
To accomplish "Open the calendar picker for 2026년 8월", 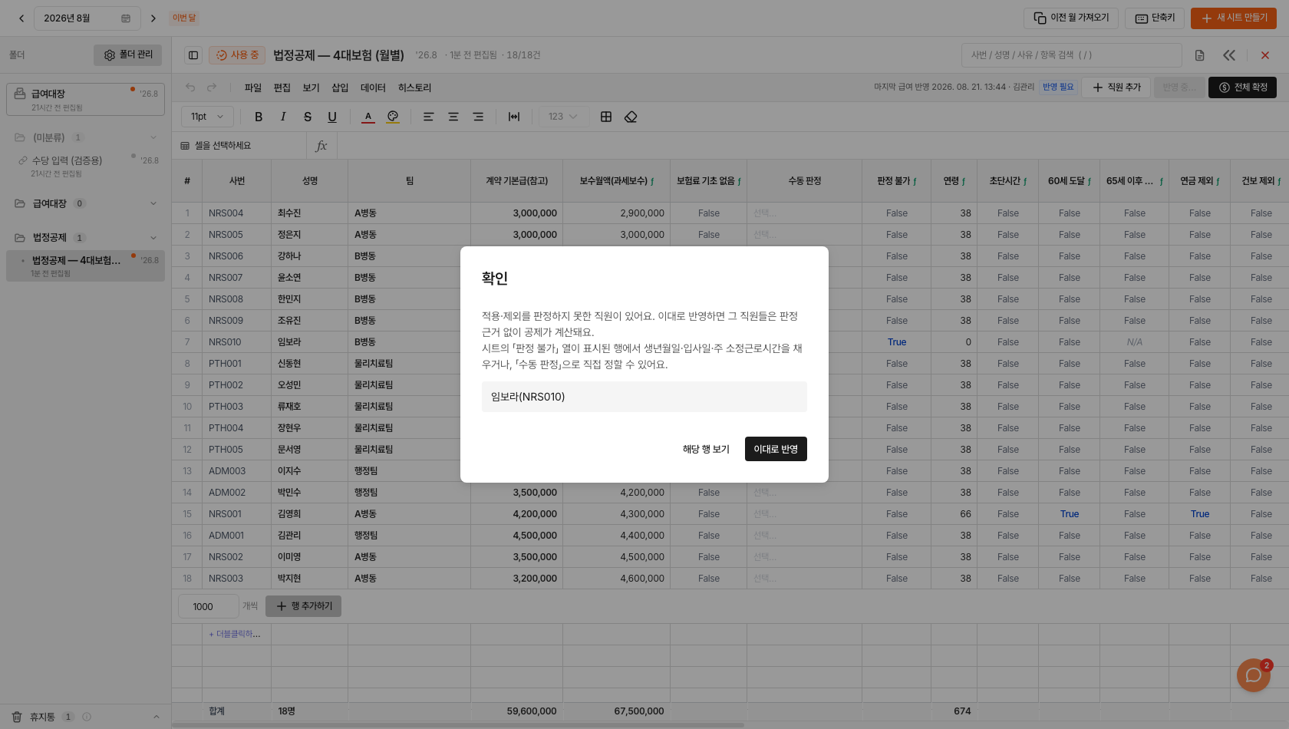I will pyautogui.click(x=126, y=18).
